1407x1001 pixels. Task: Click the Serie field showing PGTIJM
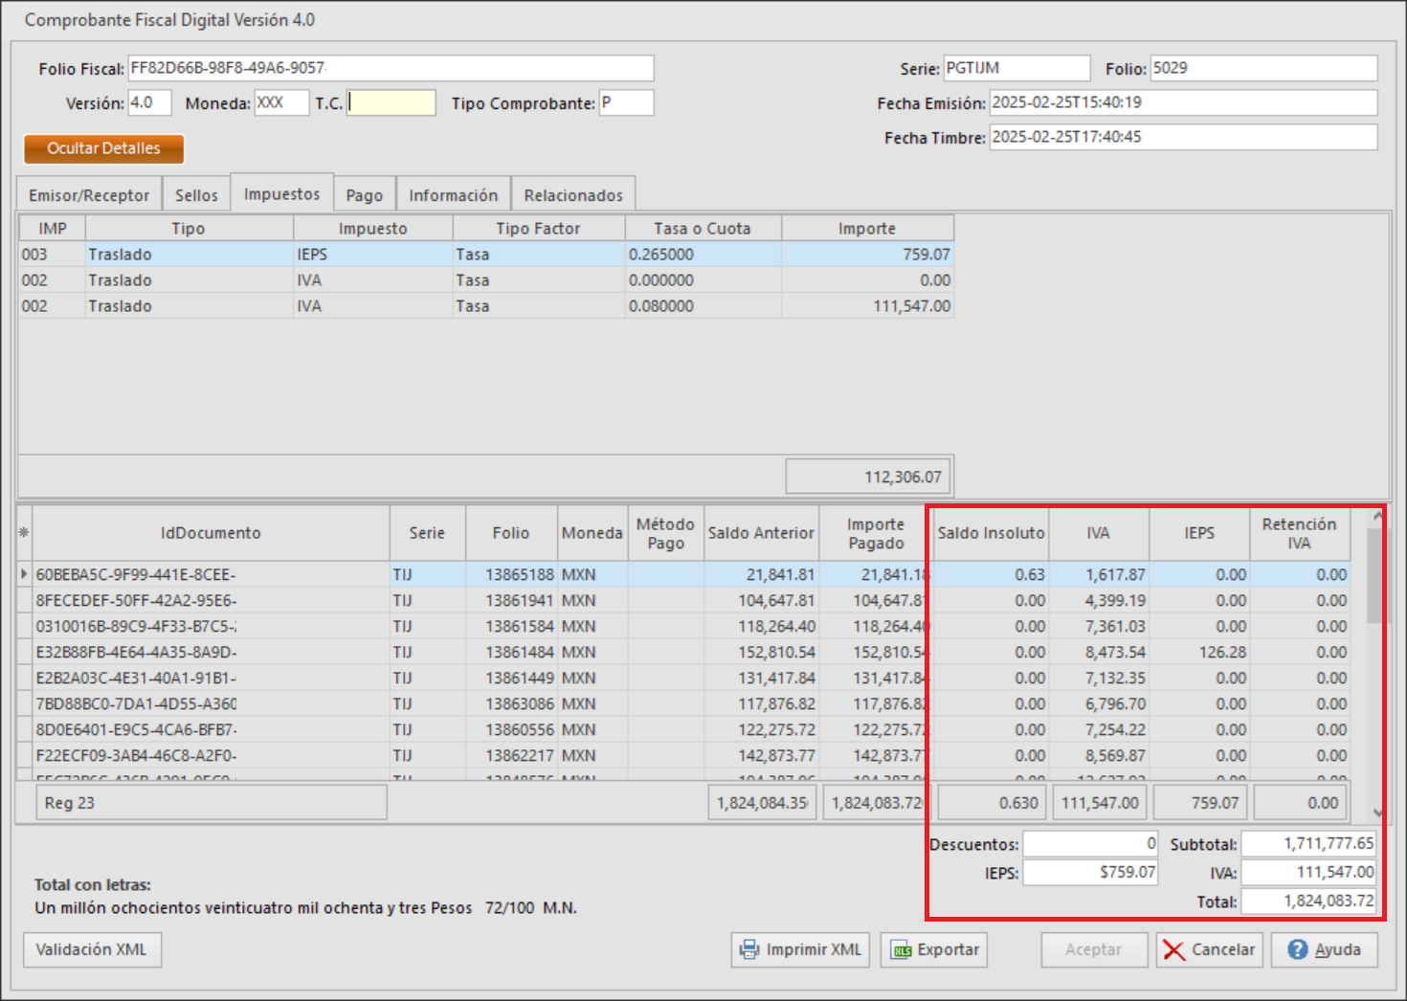pos(1016,68)
